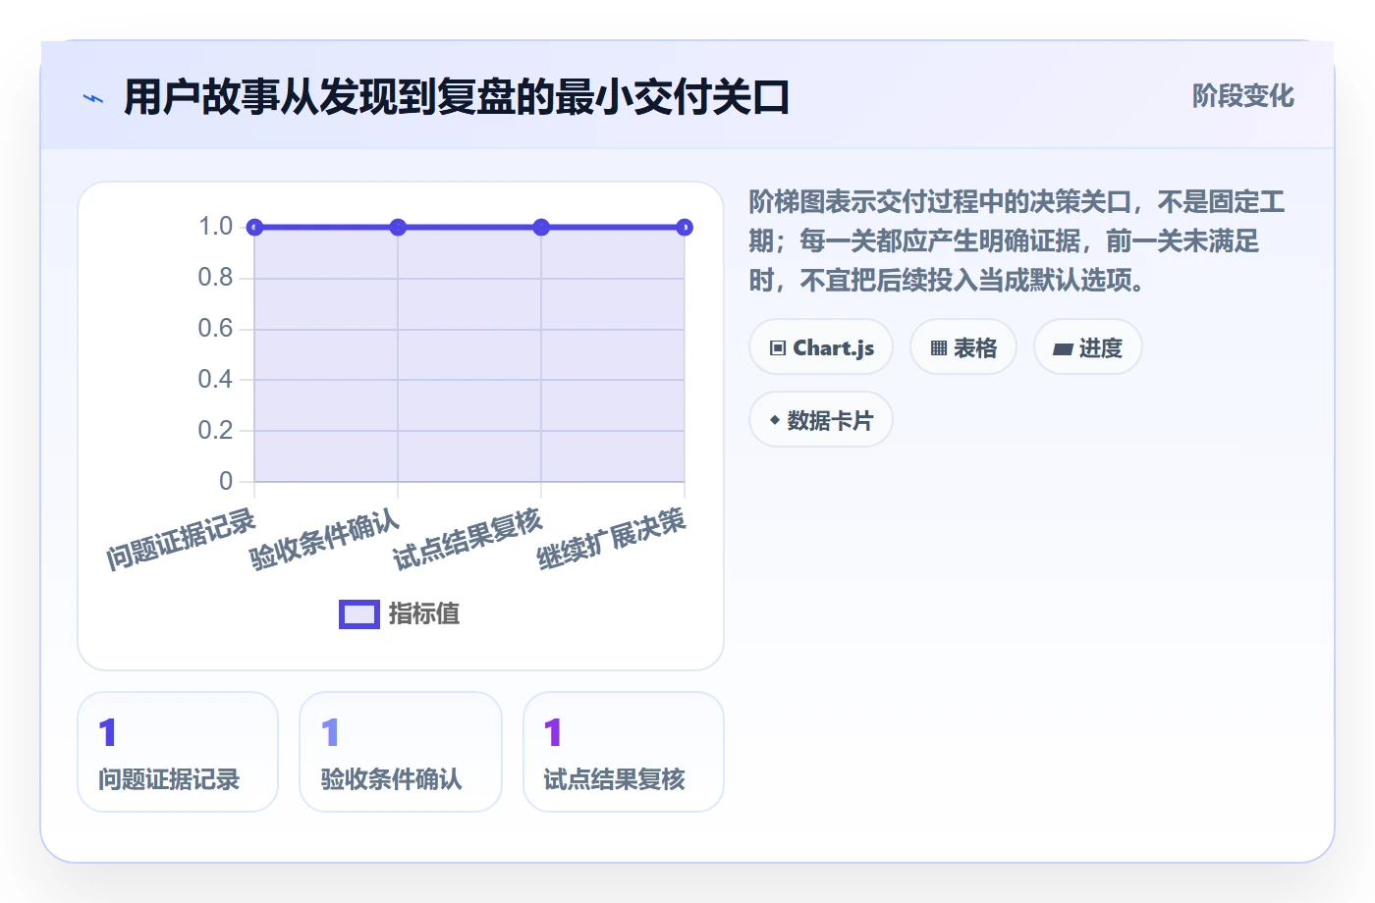Click the progress bar icon in 进度 tag
Viewport: 1375px width, 903px height.
point(1063,349)
